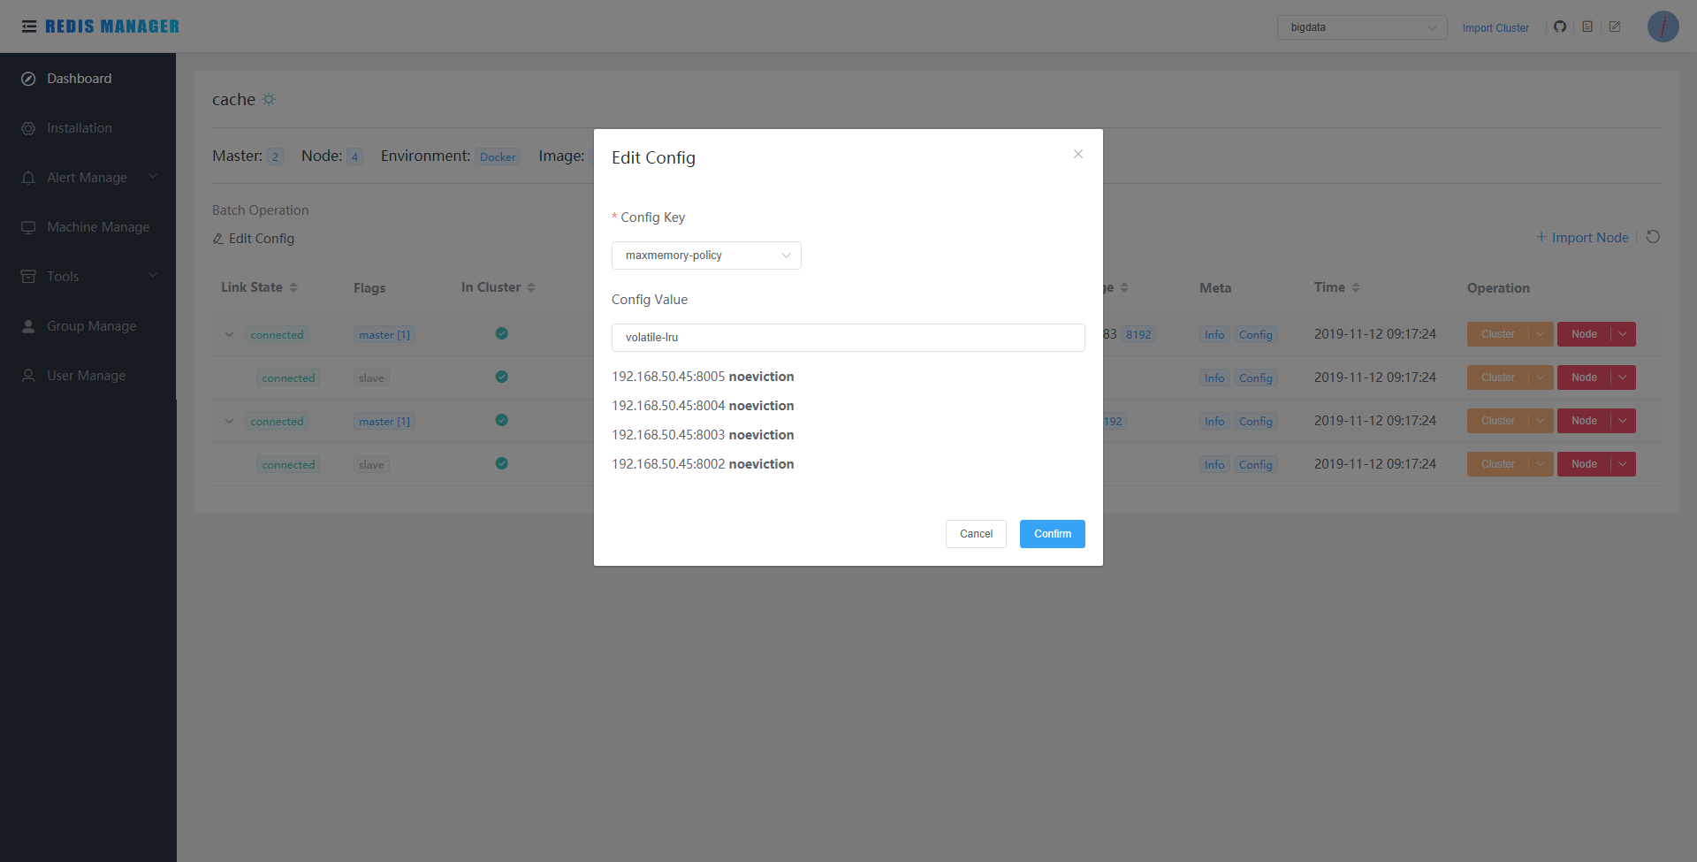Image resolution: width=1697 pixels, height=862 pixels.
Task: Open User Manage from sidebar
Action: [x=88, y=376]
